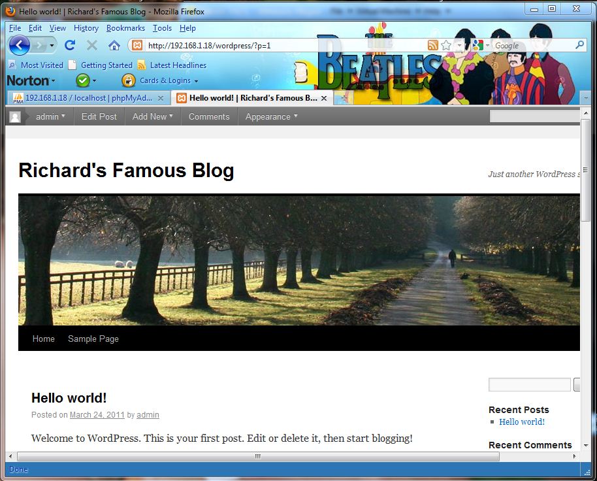Click the WordPress admin bar search field
The image size is (597, 481).
[x=534, y=116]
